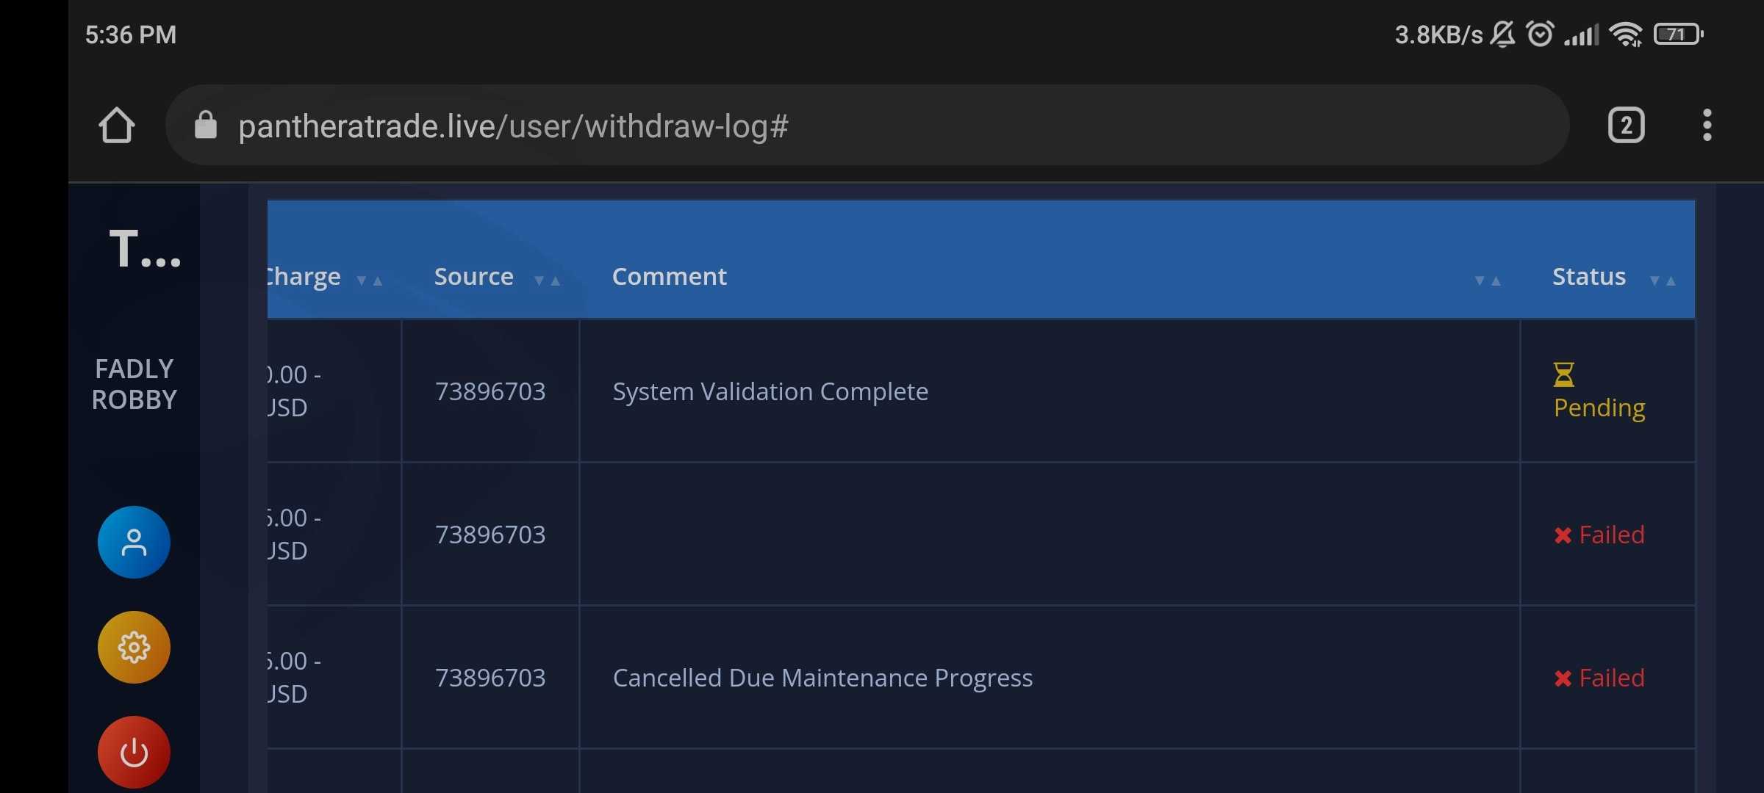
Task: Open the browser tab switcher showing 2
Action: click(1626, 126)
